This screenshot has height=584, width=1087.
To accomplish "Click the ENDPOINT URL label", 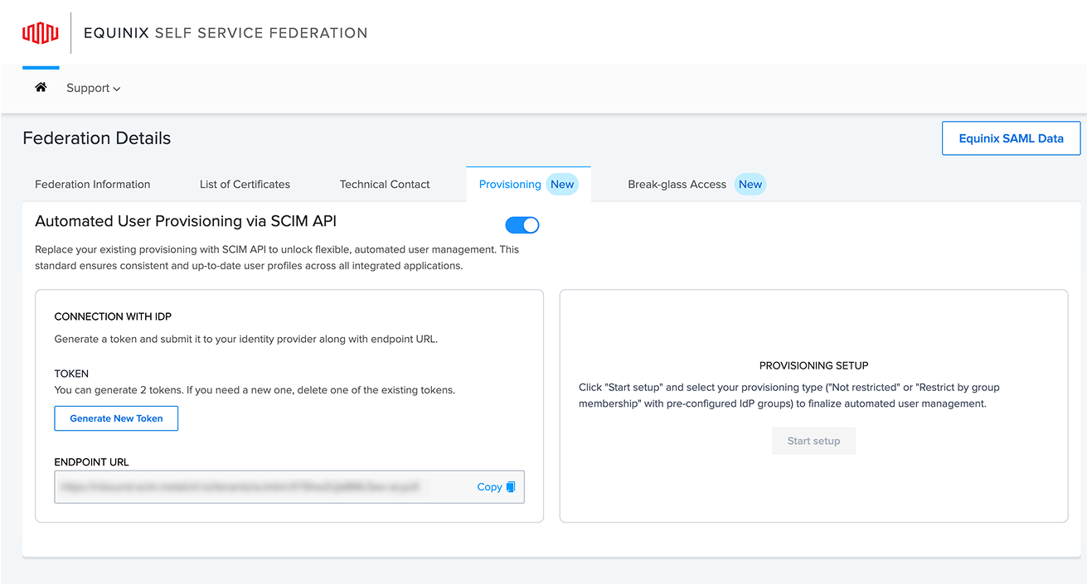I will [91, 462].
